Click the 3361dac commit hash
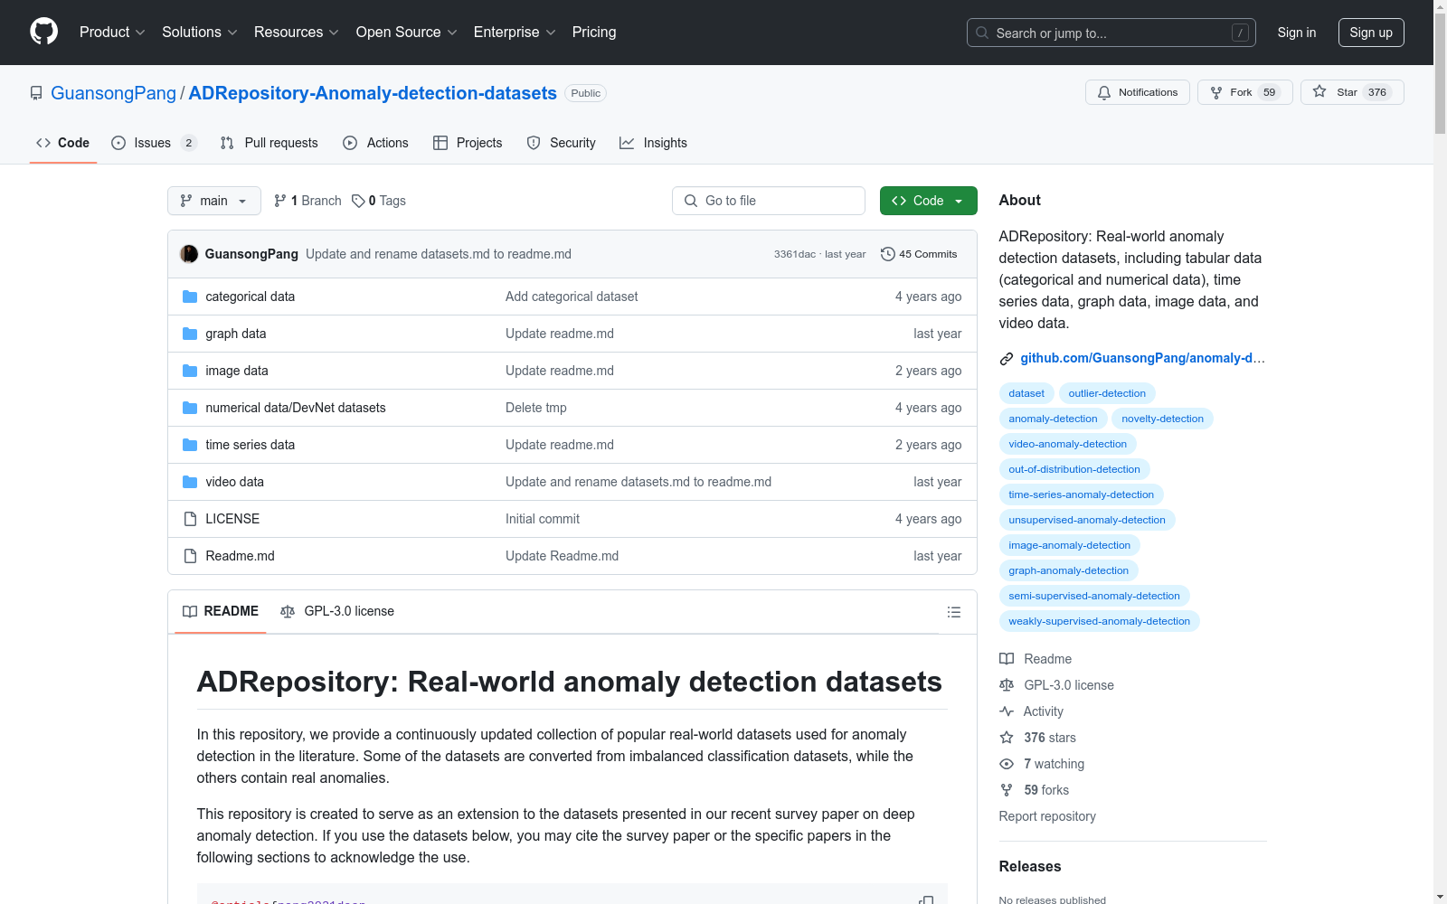Viewport: 1447px width, 904px height. 795,254
